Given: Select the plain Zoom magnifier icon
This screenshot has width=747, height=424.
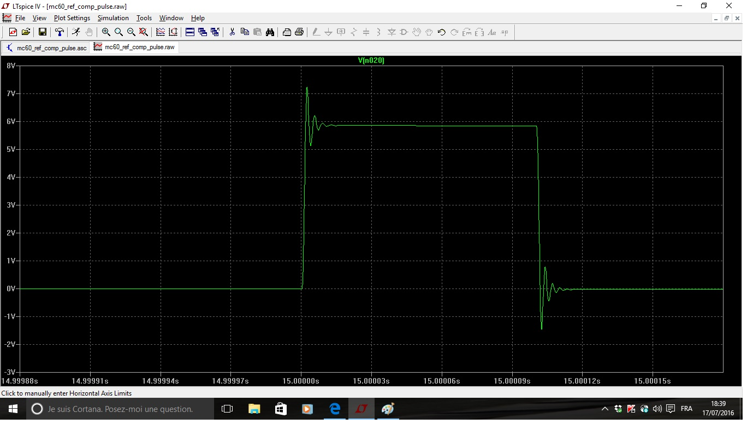Looking at the screenshot, I should click(118, 32).
